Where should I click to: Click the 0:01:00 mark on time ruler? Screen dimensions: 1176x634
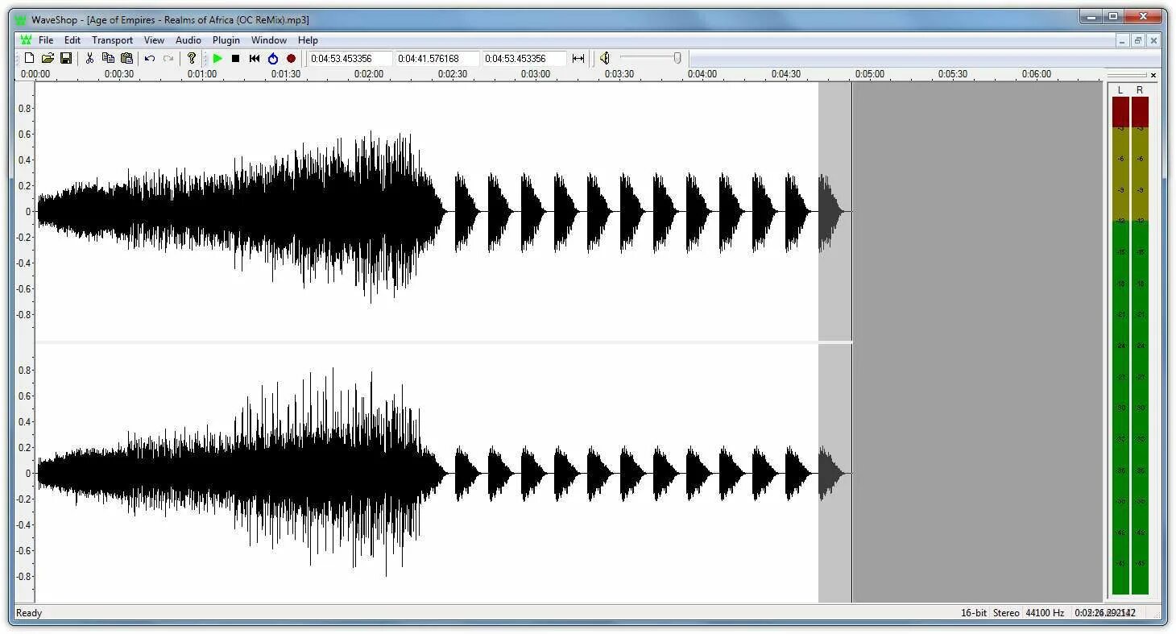(202, 74)
